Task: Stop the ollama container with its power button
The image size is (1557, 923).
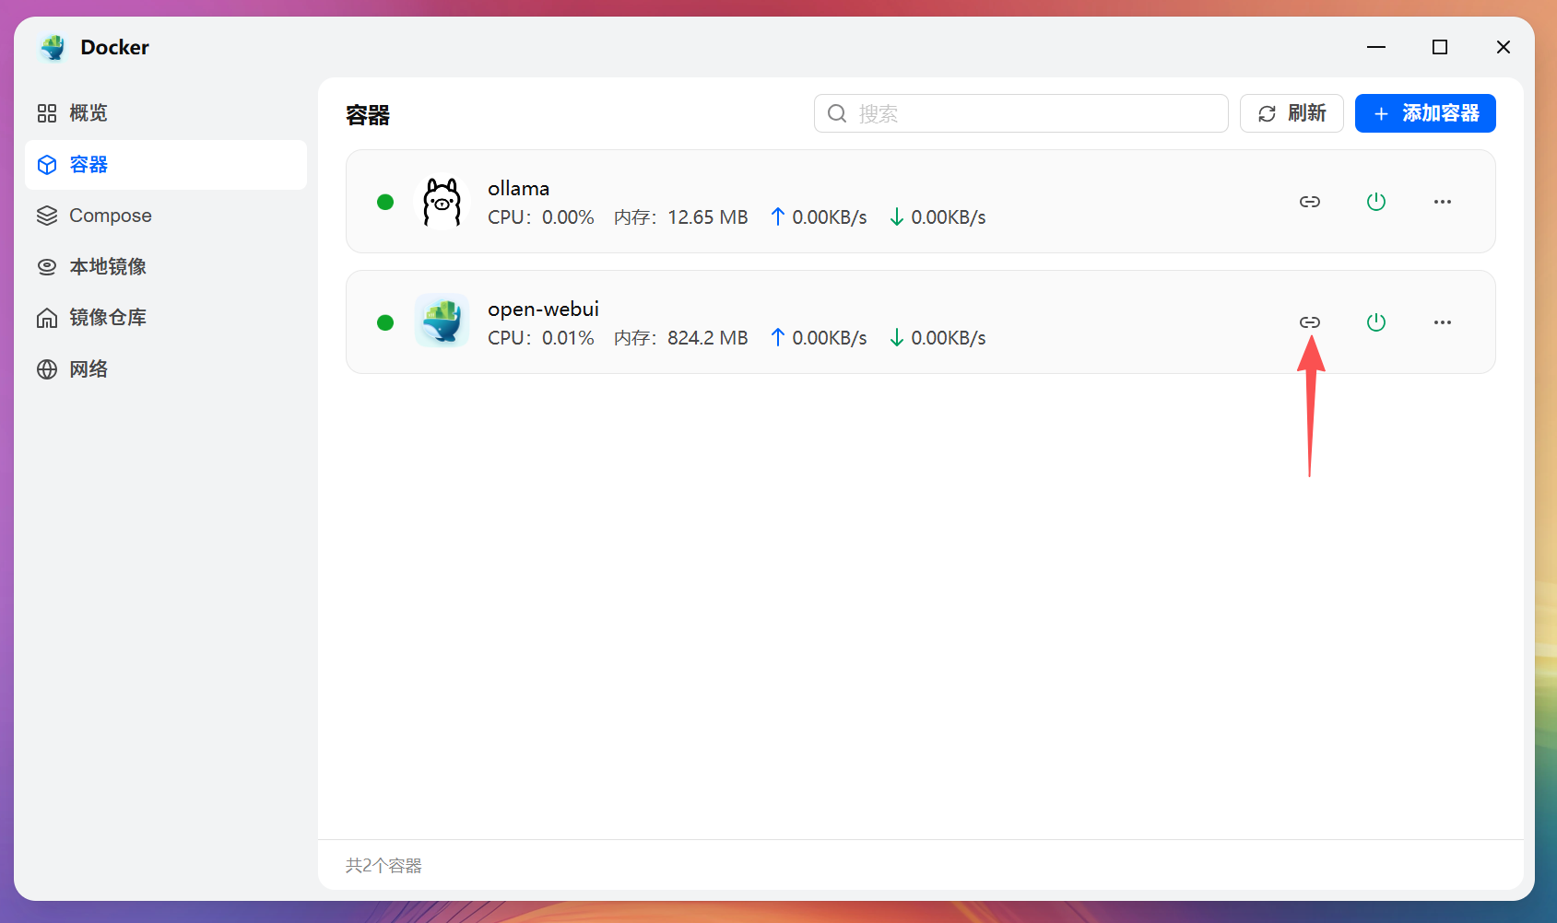Action: [x=1376, y=202]
